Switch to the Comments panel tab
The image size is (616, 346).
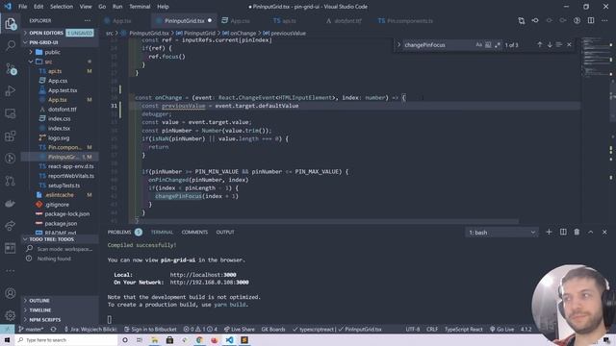pos(194,233)
